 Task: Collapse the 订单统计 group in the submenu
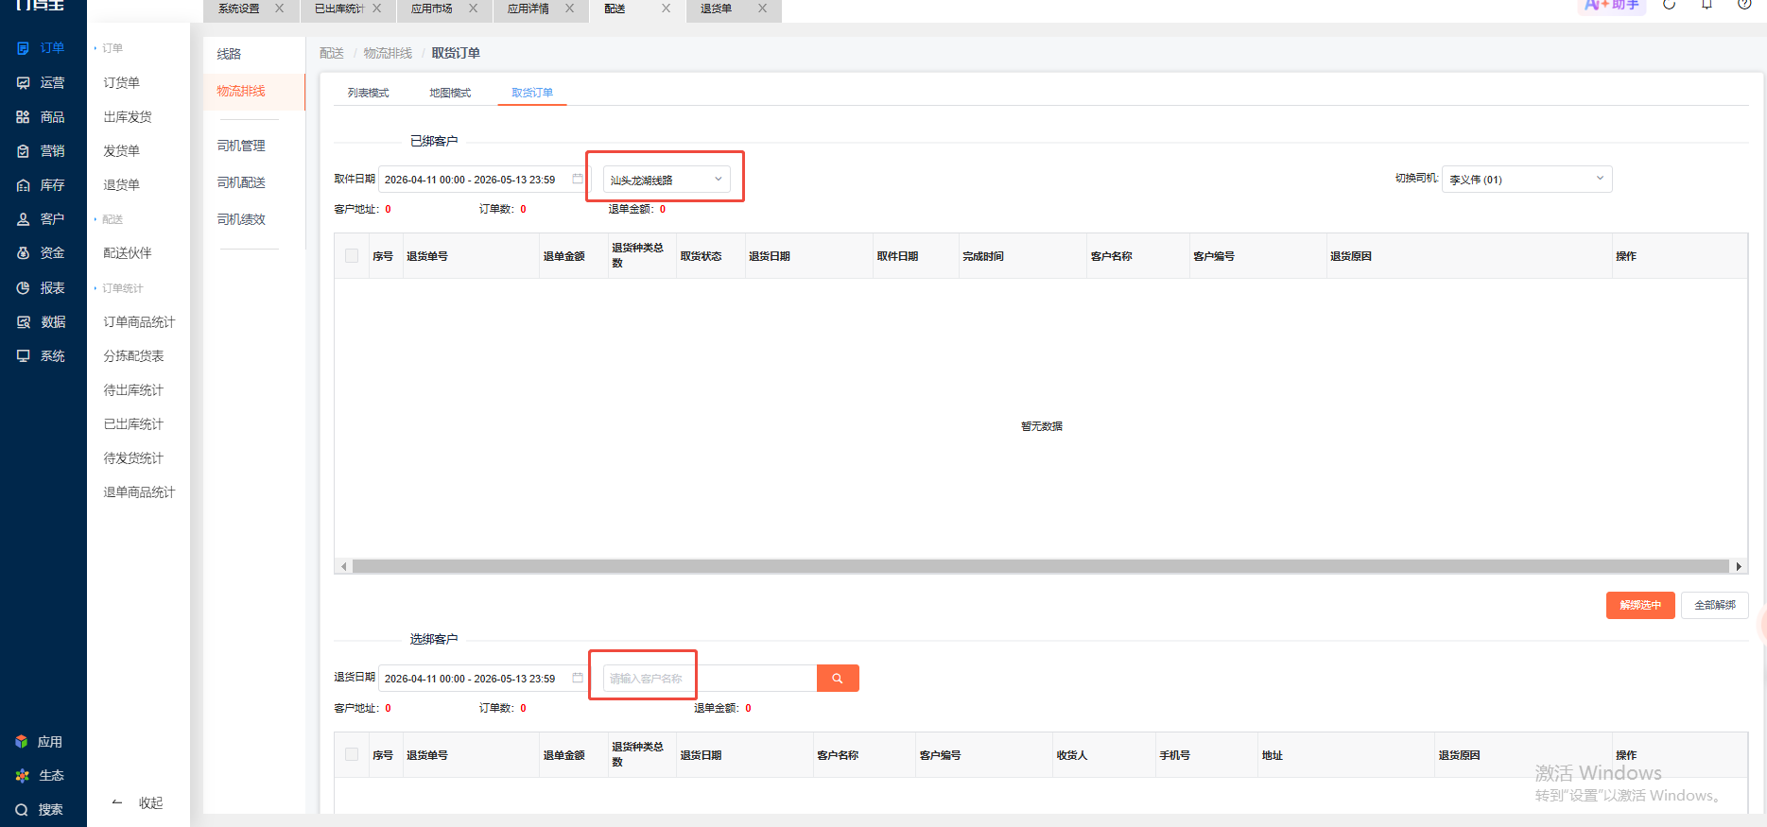(x=122, y=288)
